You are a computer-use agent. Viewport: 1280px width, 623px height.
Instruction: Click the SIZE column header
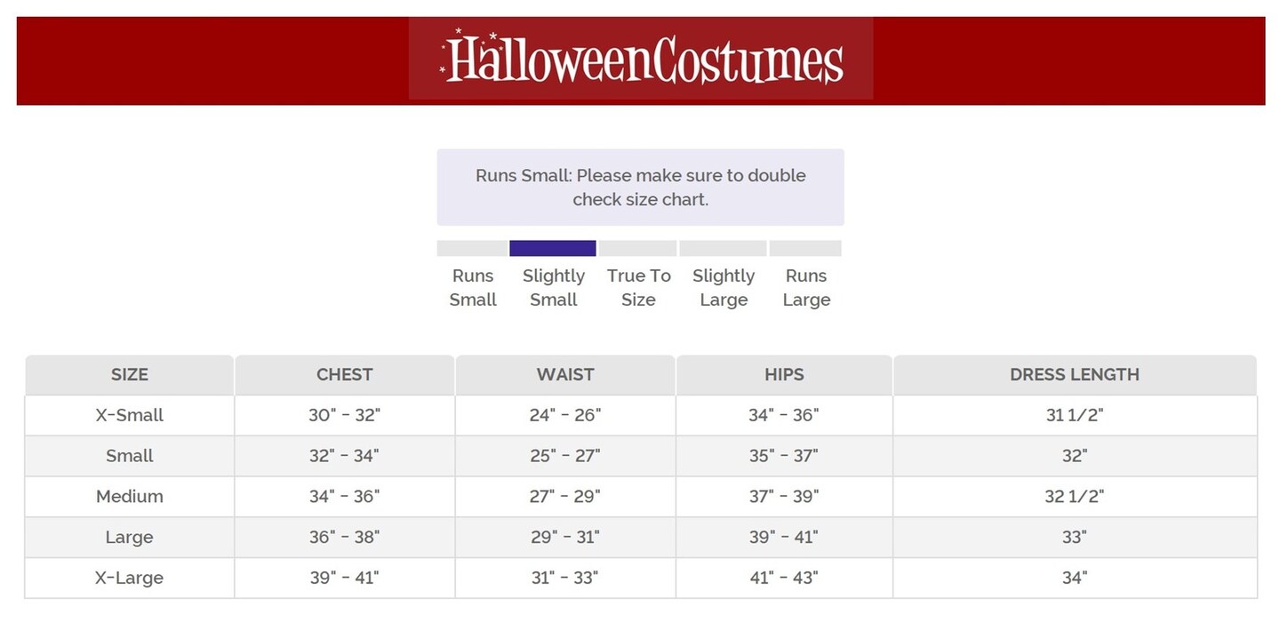(x=130, y=375)
